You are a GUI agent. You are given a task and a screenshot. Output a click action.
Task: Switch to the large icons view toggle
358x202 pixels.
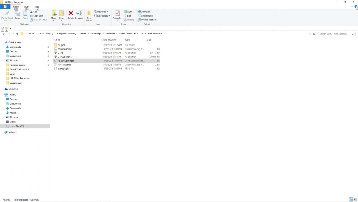[354, 199]
